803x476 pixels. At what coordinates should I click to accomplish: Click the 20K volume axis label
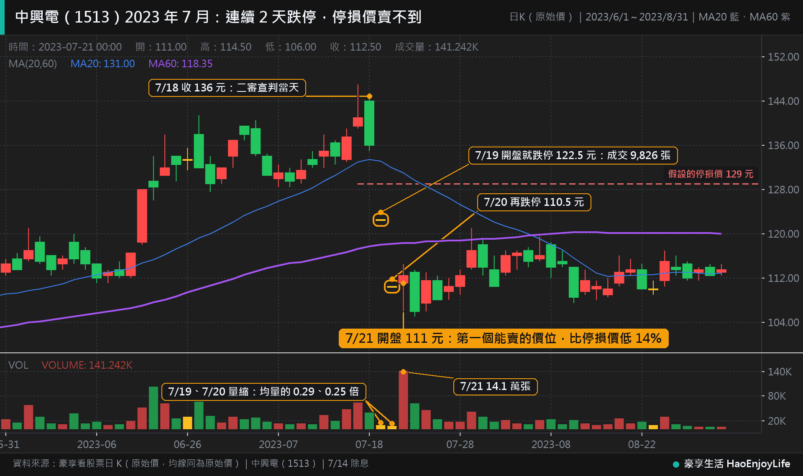777,421
